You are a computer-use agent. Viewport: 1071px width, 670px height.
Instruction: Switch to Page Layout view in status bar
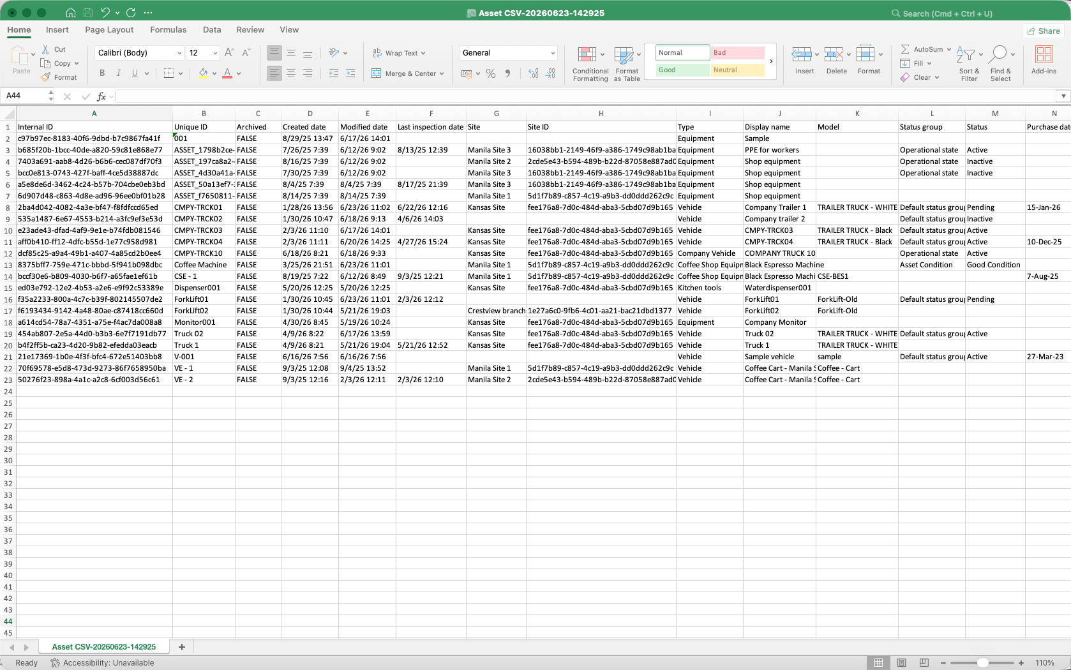pyautogui.click(x=901, y=663)
